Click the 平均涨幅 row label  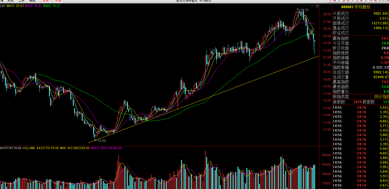[x=341, y=63]
